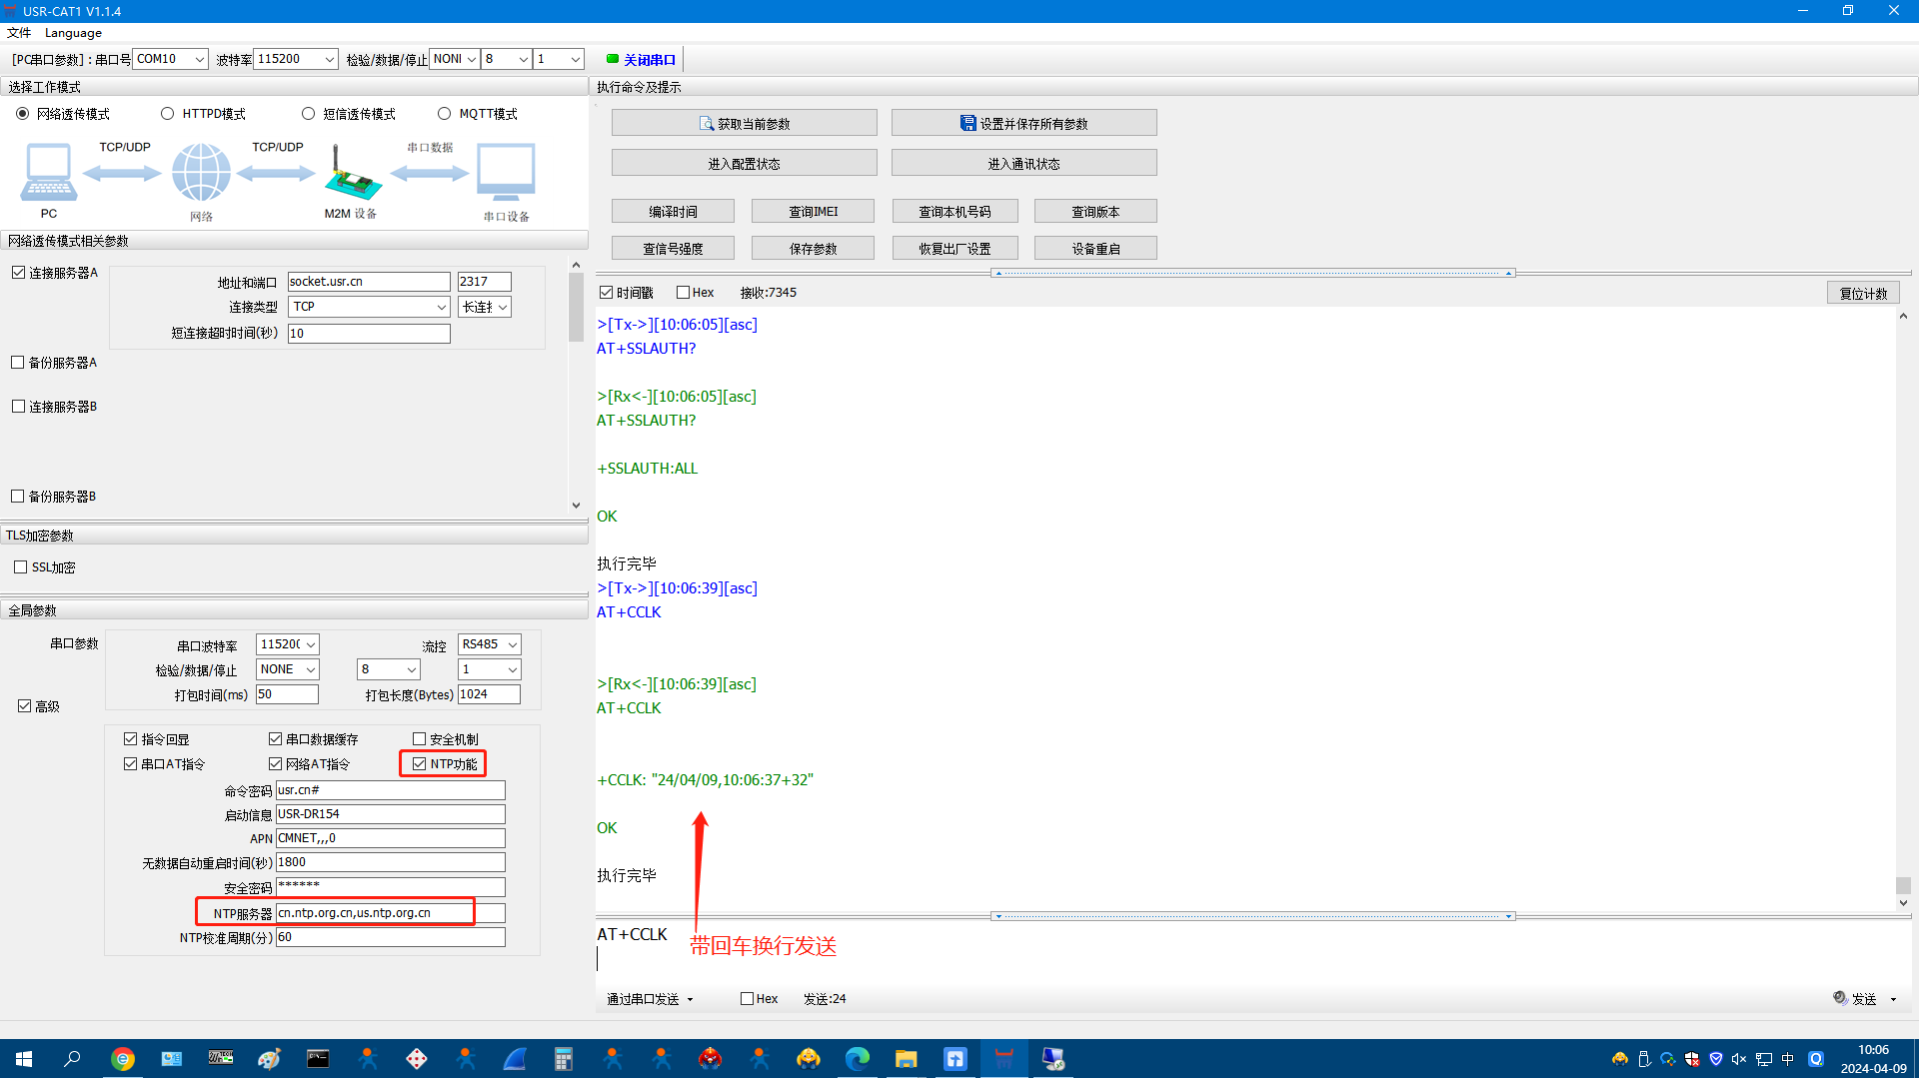Screen dimensions: 1919x1078
Task: Open the 文件 menu
Action: (x=19, y=33)
